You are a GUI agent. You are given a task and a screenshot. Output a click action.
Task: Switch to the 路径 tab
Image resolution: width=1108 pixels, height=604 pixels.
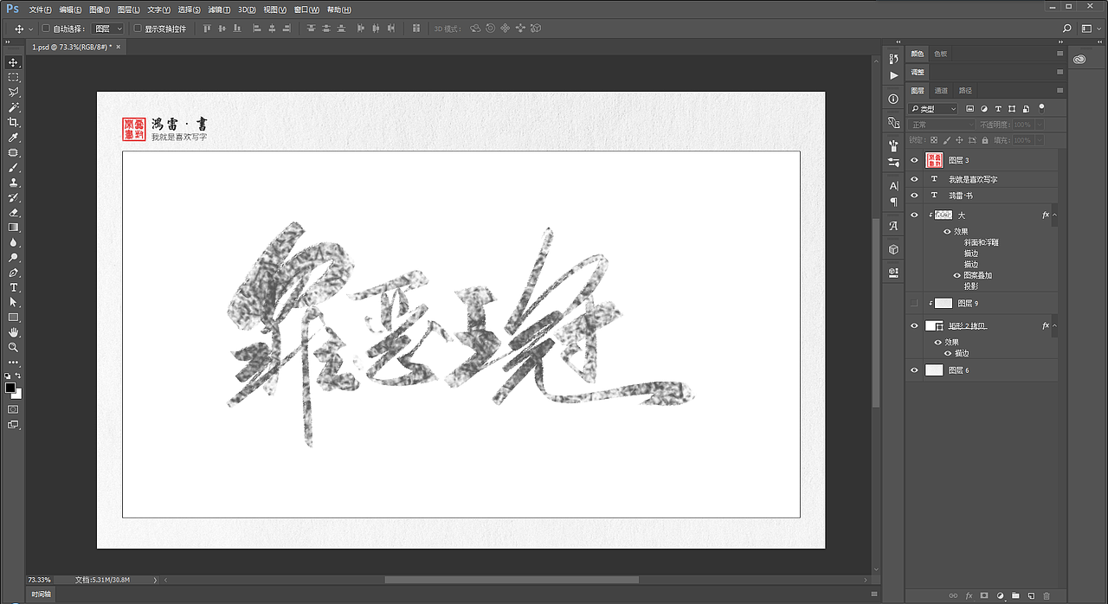point(965,90)
